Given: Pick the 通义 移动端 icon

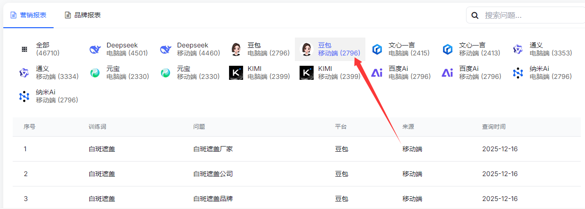Looking at the screenshot, I should click(x=24, y=73).
